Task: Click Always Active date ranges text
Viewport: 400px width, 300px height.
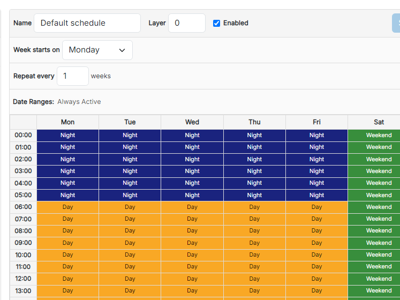Action: click(79, 102)
